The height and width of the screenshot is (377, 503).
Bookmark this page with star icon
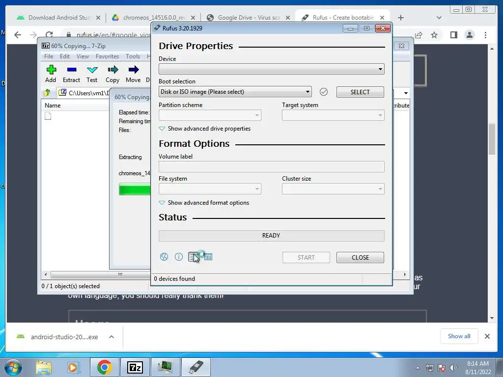click(x=434, y=35)
